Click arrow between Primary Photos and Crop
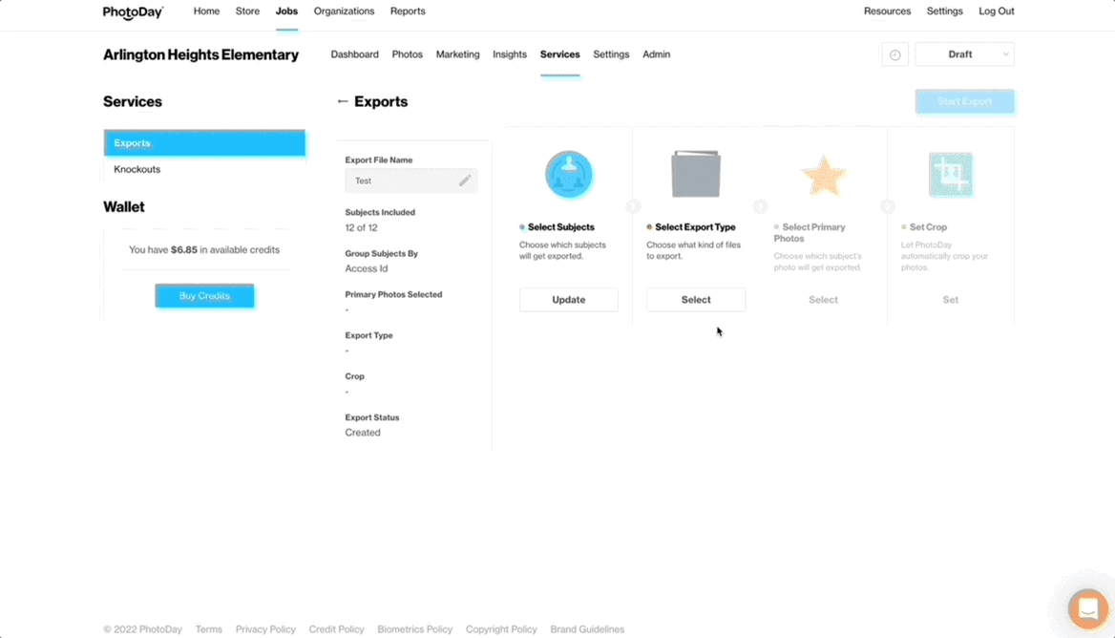 point(887,206)
